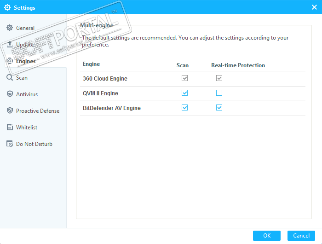322x244 pixels.
Task: Toggle Real-time Protection for 360 Cloud Engine
Action: [219, 78]
